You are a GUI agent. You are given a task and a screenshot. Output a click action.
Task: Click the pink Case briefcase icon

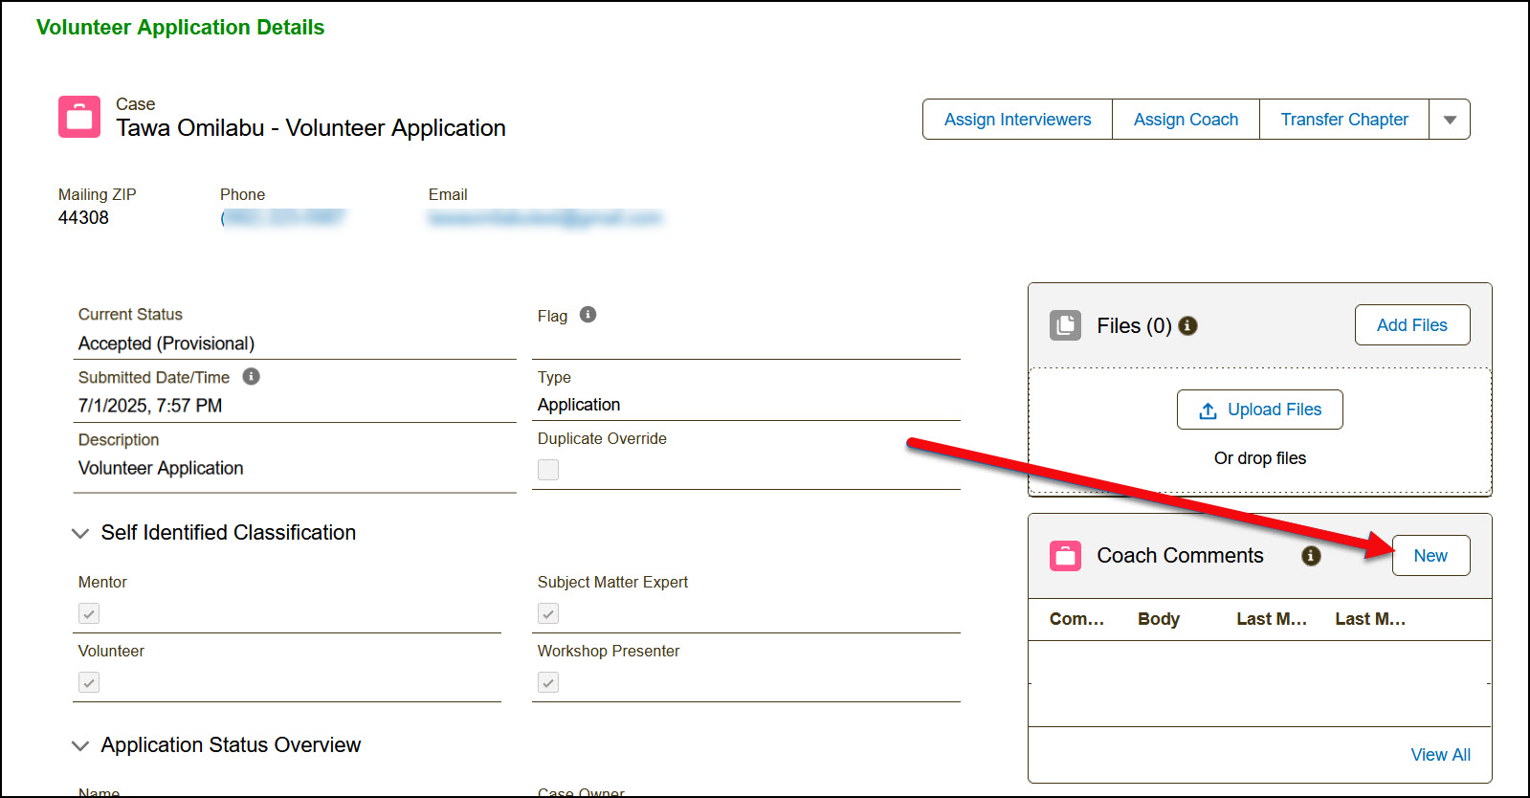79,117
